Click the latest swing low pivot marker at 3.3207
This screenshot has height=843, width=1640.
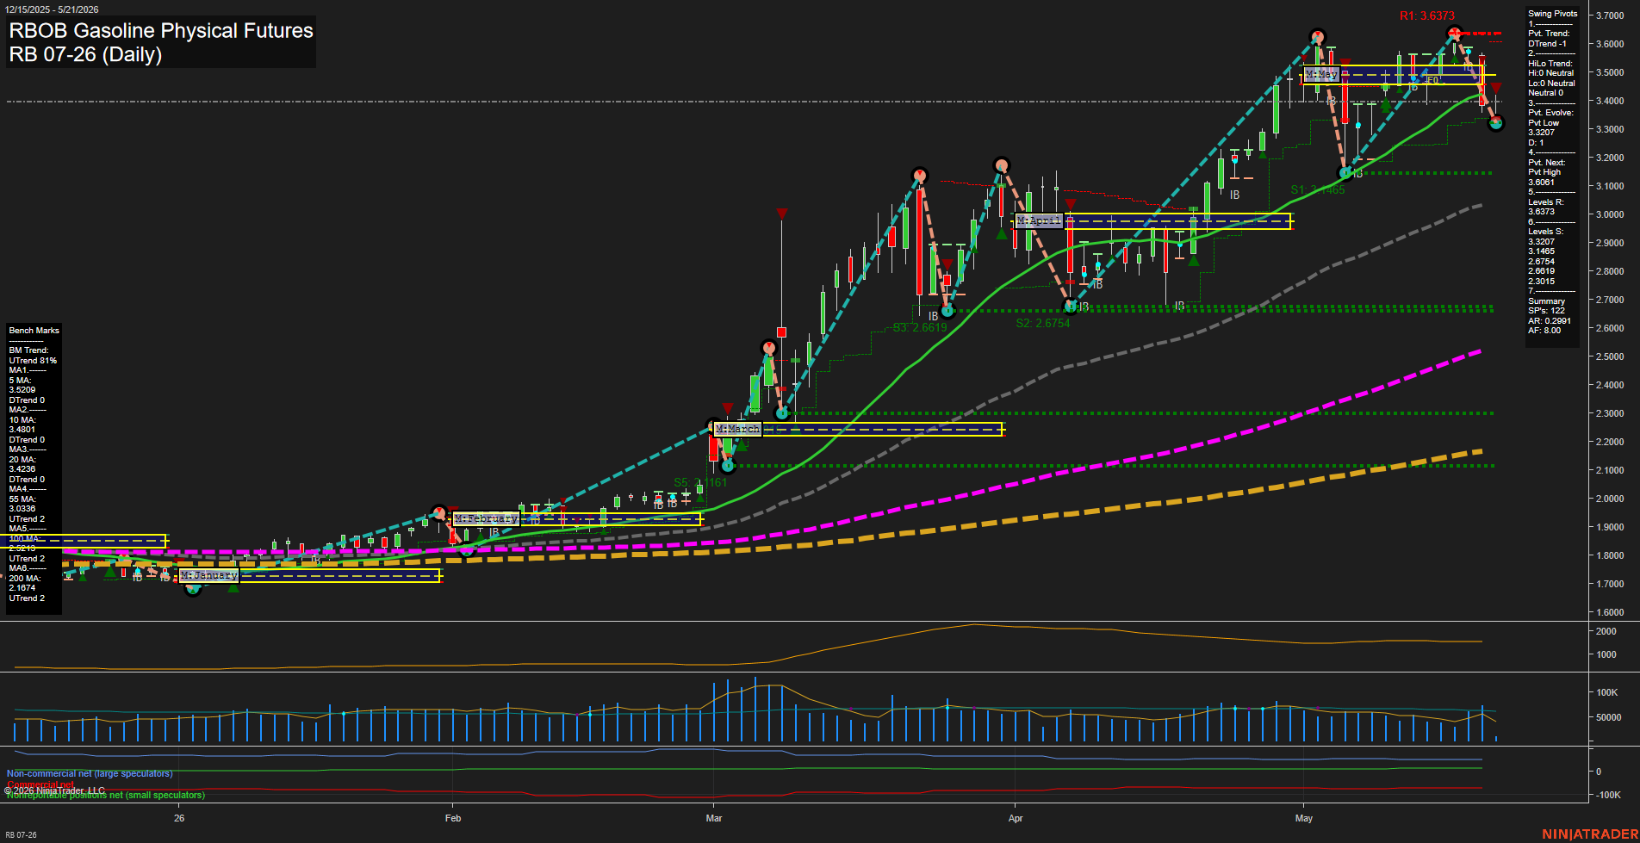[x=1496, y=123]
